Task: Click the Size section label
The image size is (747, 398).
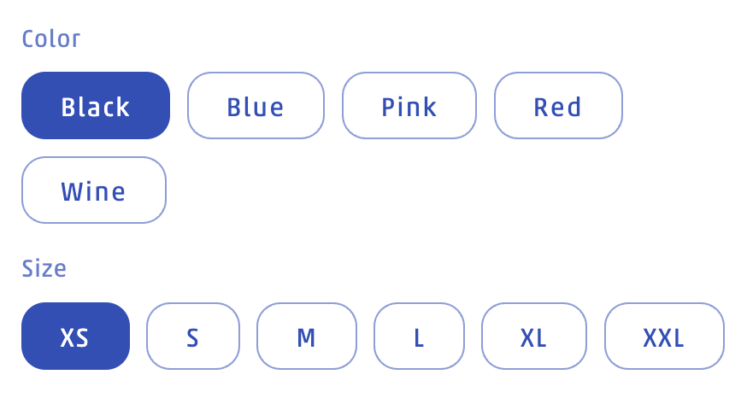Action: 44,269
